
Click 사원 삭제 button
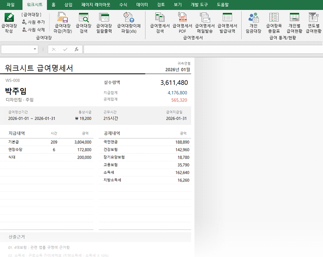pyautogui.click(x=33, y=30)
